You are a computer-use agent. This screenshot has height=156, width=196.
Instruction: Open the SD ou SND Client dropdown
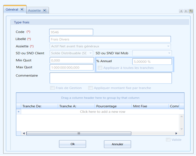tap(91, 53)
